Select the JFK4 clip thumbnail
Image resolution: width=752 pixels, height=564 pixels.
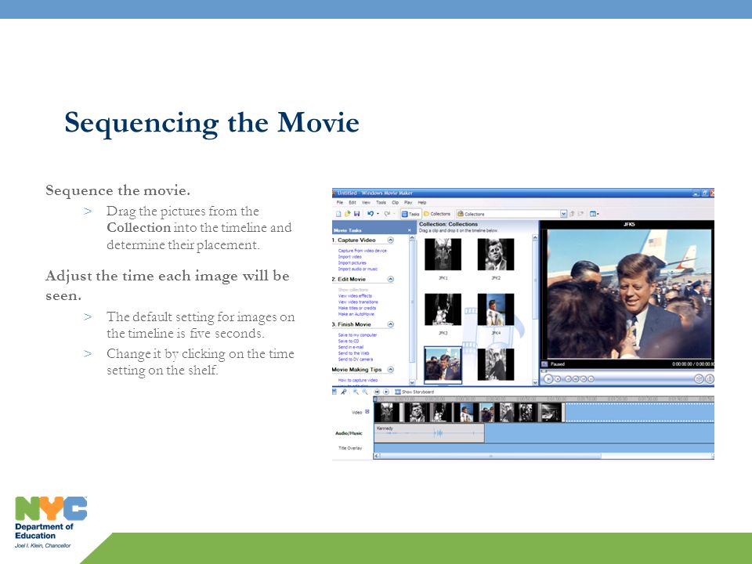495,309
